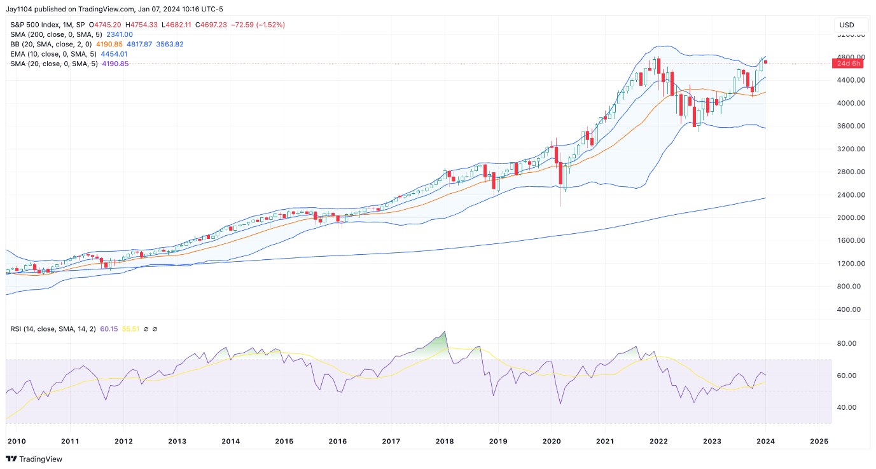The height and width of the screenshot is (469, 876).
Task: Select the EMA (10, close, 0, SMA, 5) legend
Action: tap(54, 54)
